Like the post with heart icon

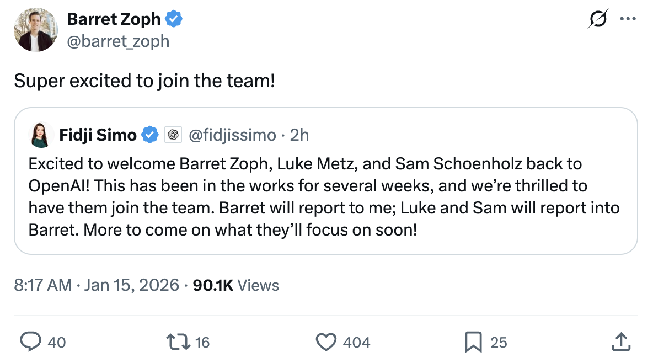click(326, 342)
